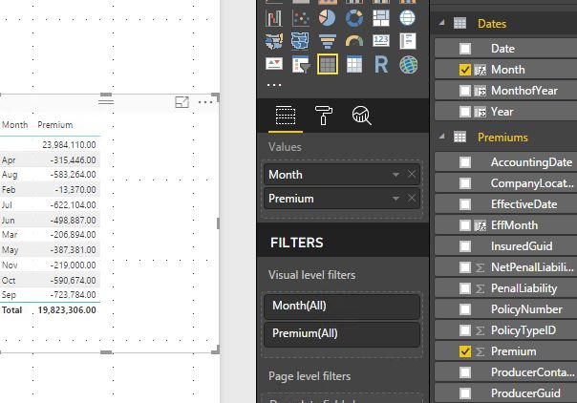The width and height of the screenshot is (577, 403).
Task: Select the Scatter chart visualization
Action: pyautogui.click(x=300, y=18)
